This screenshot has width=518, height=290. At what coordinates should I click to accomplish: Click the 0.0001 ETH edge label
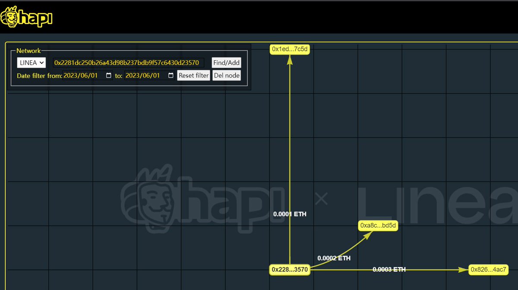click(290, 214)
